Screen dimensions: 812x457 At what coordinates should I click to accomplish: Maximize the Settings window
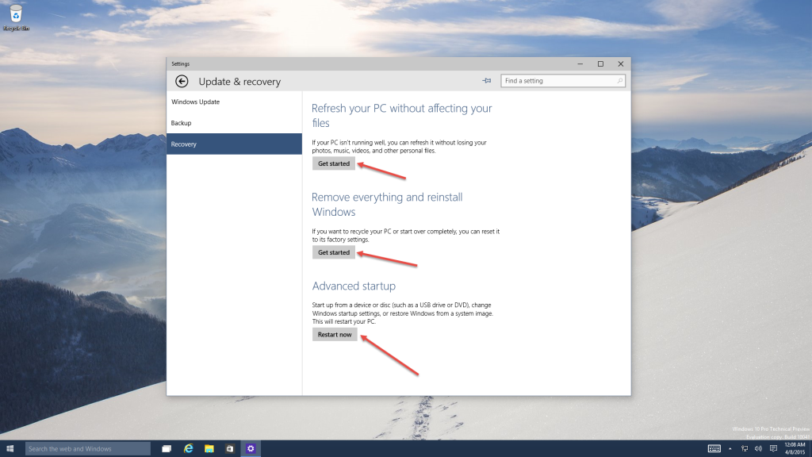point(600,63)
